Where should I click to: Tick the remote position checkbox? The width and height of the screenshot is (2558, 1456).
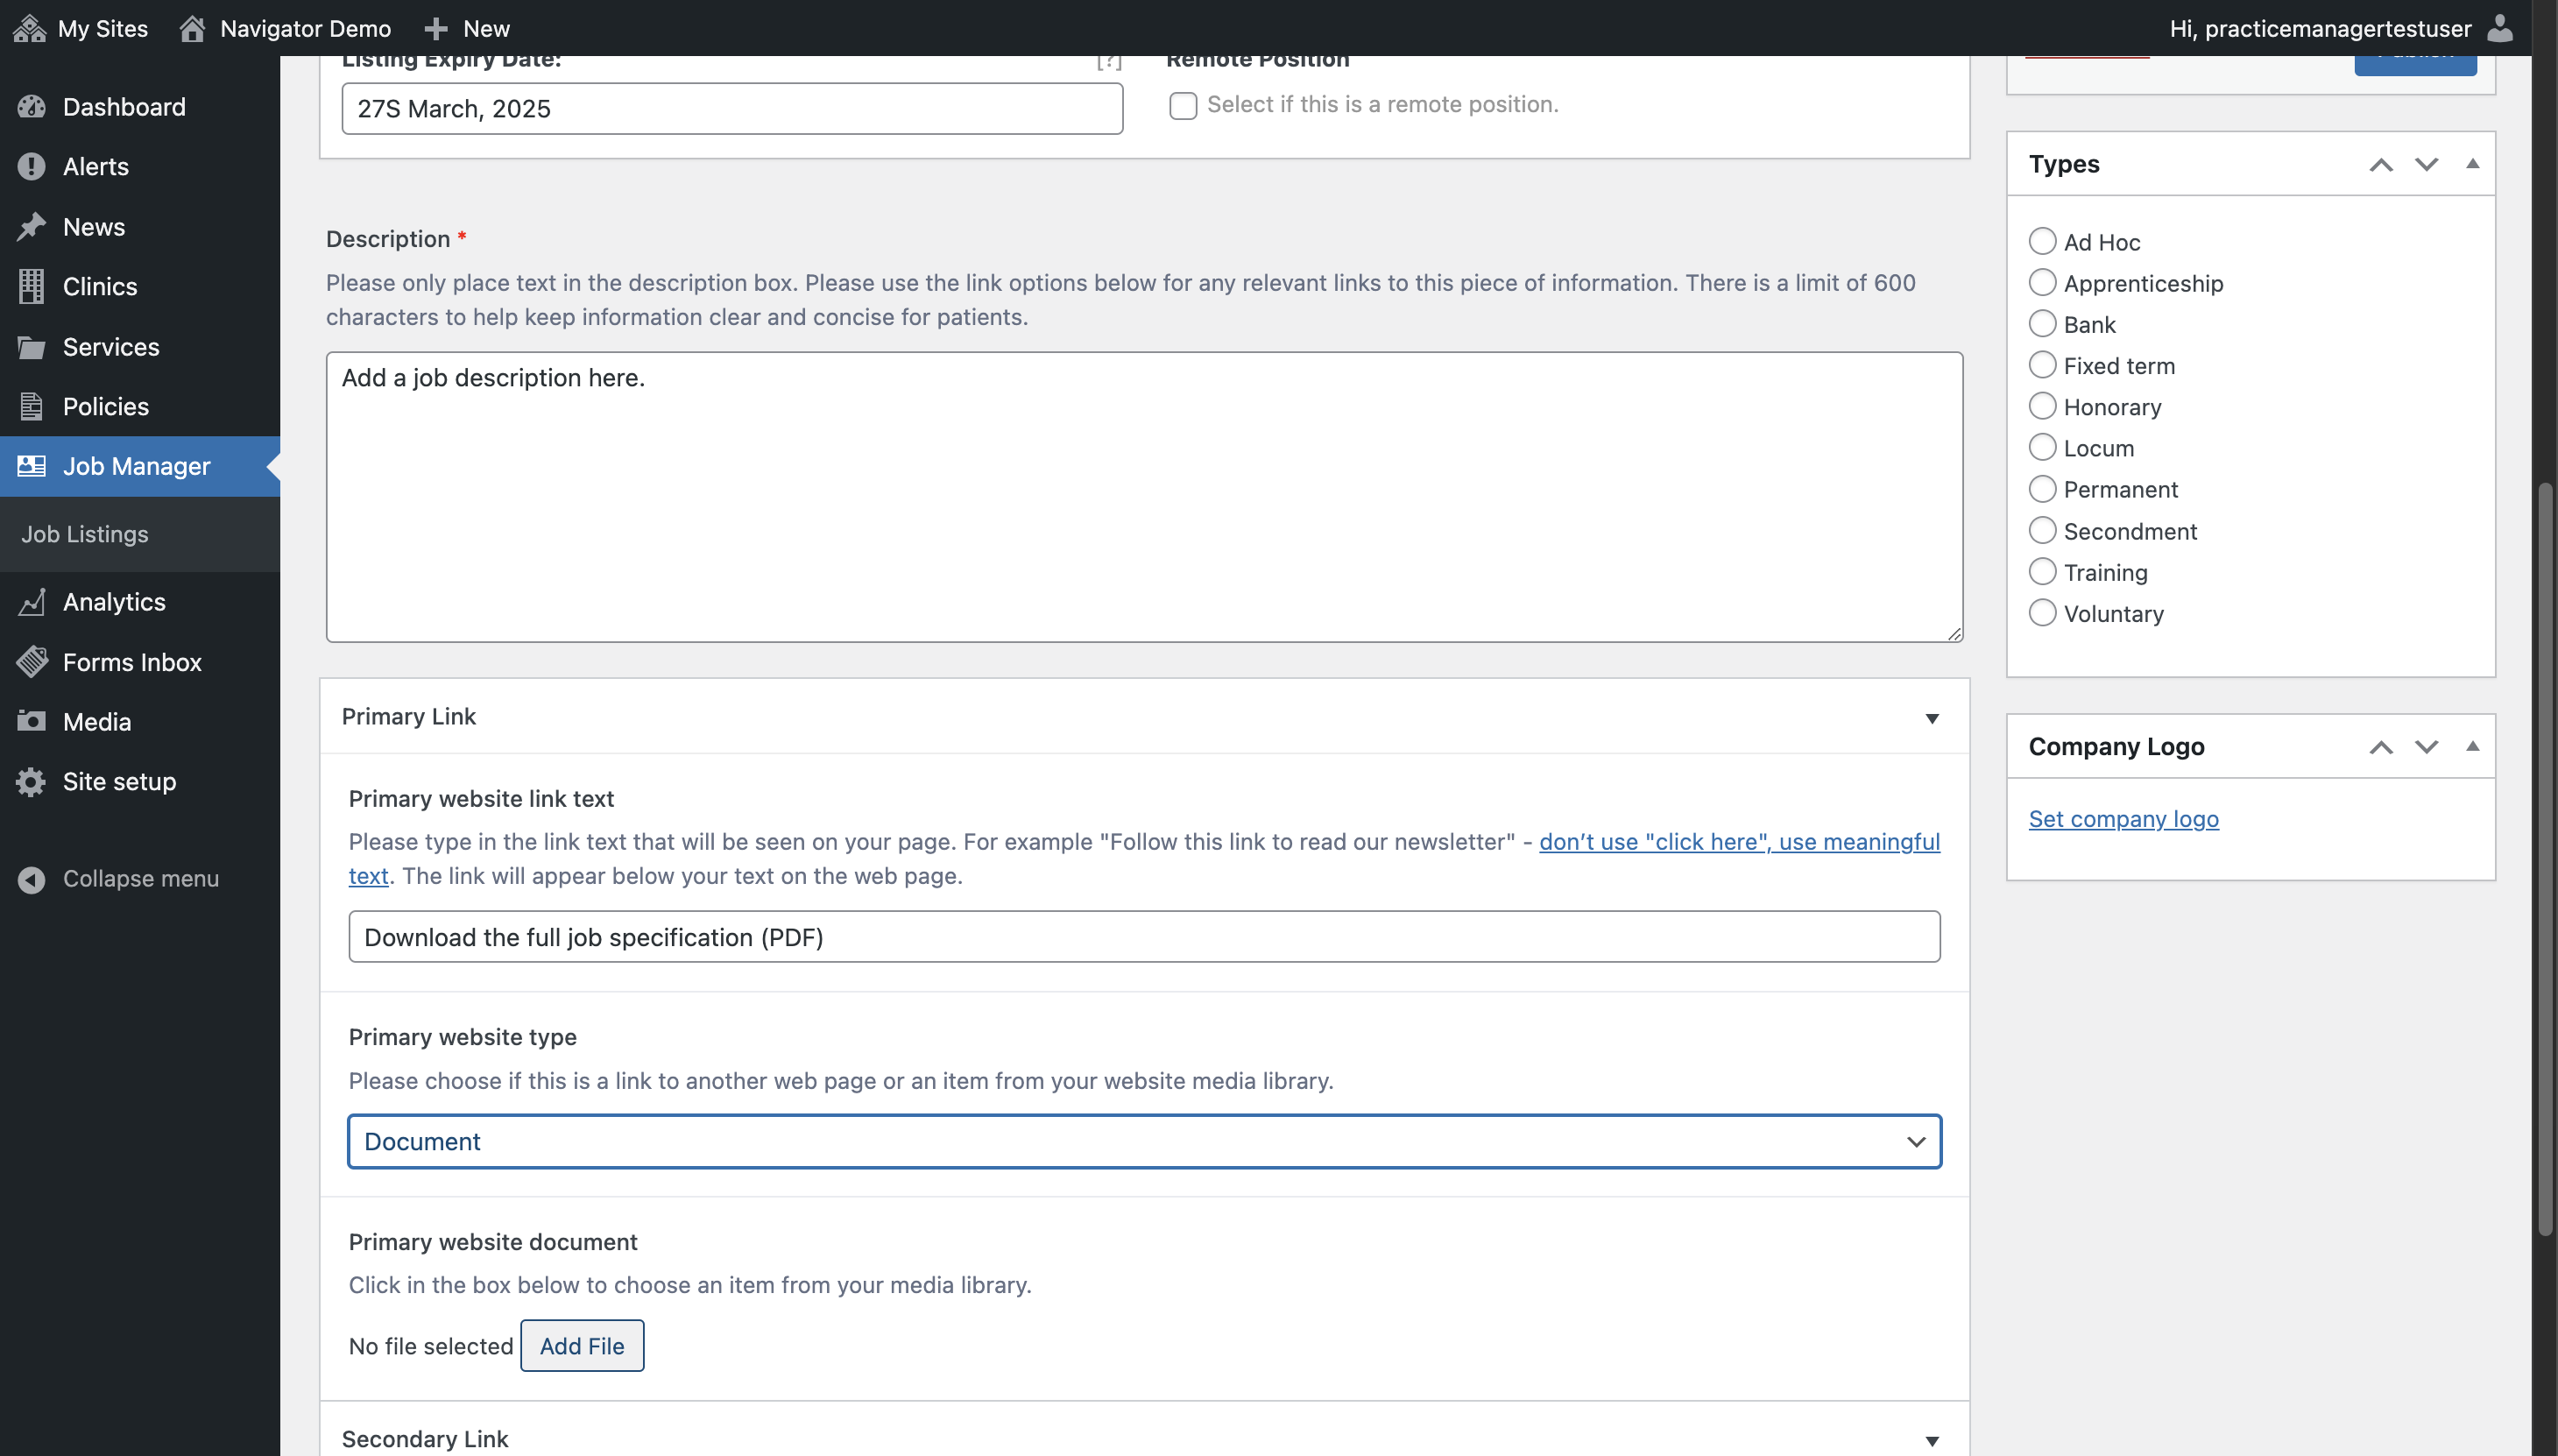(1183, 105)
